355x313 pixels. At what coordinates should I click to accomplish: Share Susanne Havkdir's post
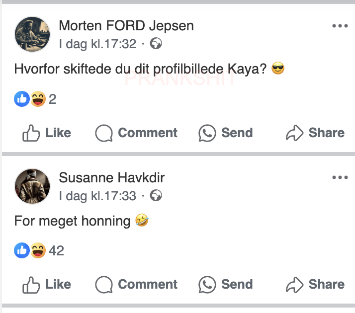(x=315, y=284)
